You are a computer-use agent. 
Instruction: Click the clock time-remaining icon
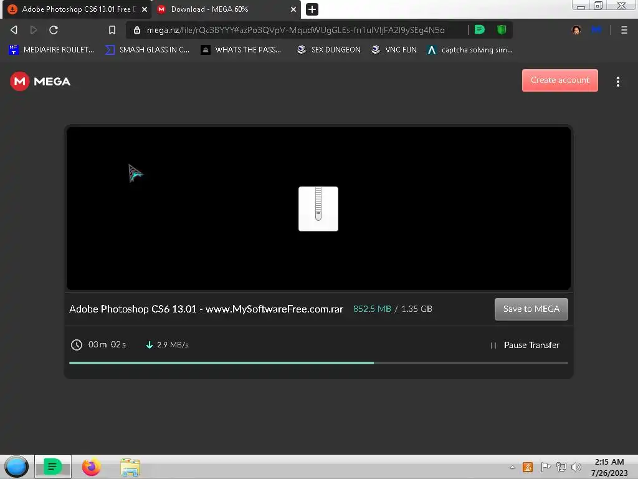(77, 345)
